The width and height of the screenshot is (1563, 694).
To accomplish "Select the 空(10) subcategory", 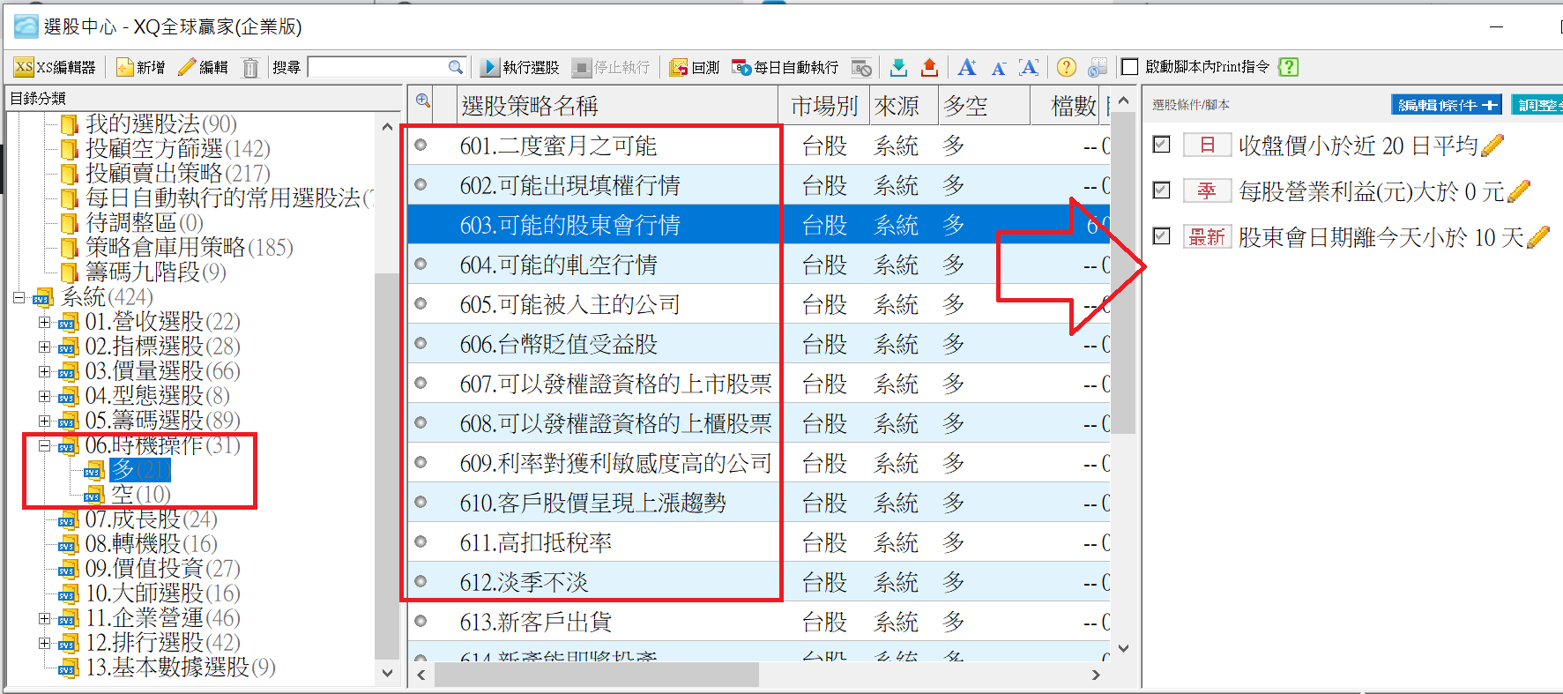I will (x=140, y=495).
